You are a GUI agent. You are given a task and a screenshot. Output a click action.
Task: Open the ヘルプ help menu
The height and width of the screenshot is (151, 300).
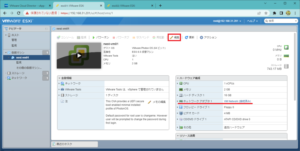pos(252,21)
